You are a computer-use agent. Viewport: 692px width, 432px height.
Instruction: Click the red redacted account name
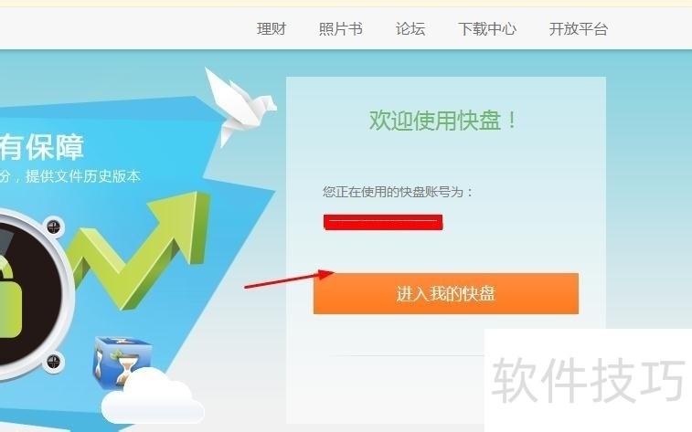coord(383,222)
